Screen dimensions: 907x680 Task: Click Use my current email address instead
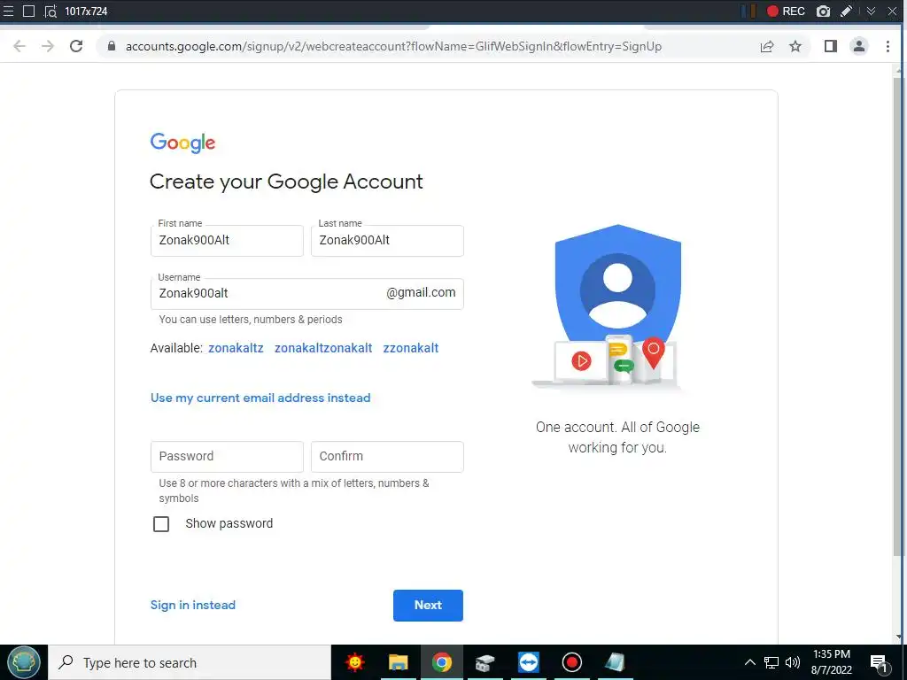pyautogui.click(x=260, y=398)
